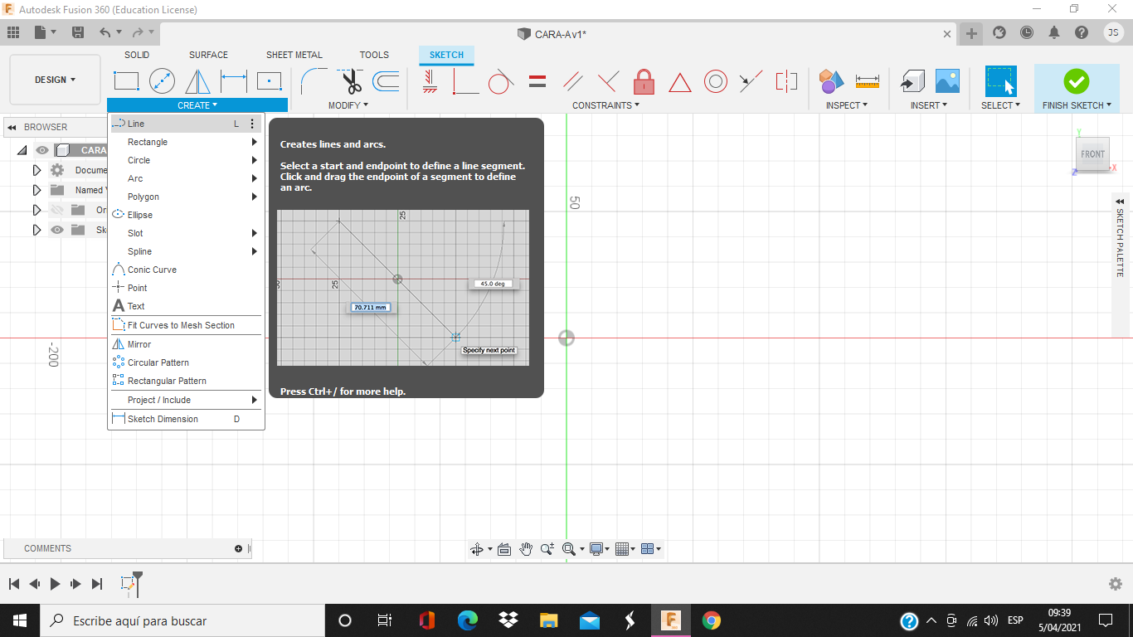The width and height of the screenshot is (1133, 637).
Task: Click the Insert Canvas image icon
Action: point(947,81)
